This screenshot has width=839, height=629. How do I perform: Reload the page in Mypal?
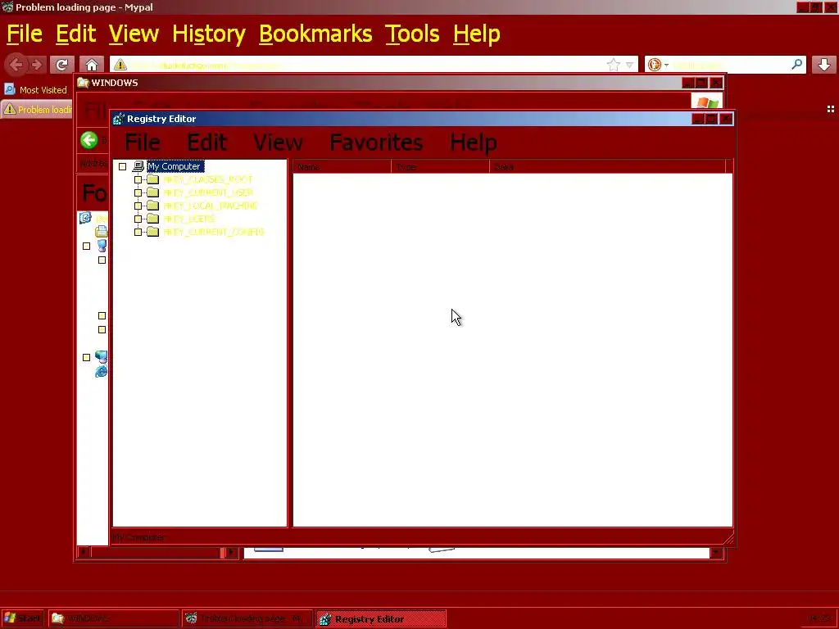(61, 65)
